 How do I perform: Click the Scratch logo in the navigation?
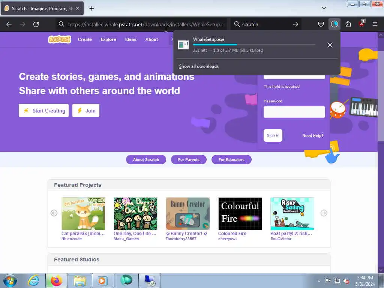[60, 39]
